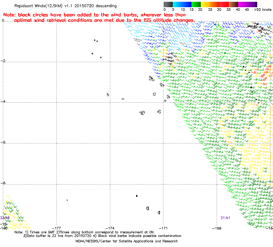The height and width of the screenshot is (247, 273).
Task: Click the green 15-20 knots legend segment
Action: coord(196,4)
